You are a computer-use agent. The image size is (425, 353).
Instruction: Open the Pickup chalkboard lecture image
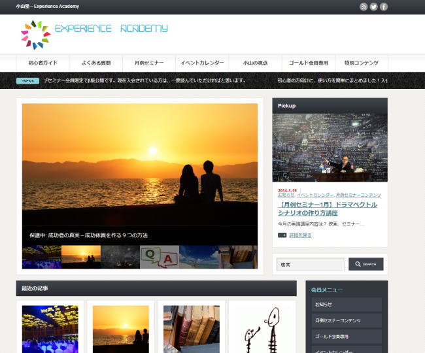330,148
